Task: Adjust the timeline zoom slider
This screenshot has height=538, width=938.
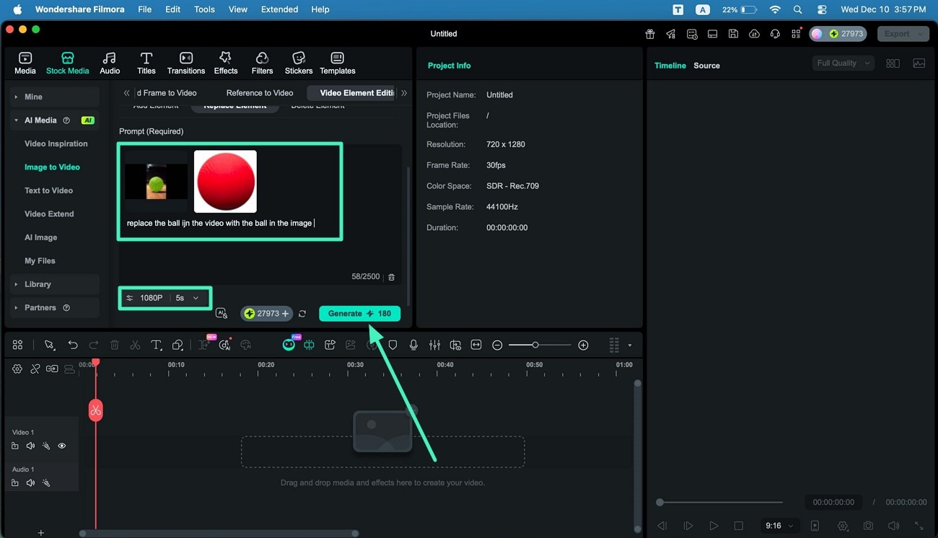Action: [537, 345]
